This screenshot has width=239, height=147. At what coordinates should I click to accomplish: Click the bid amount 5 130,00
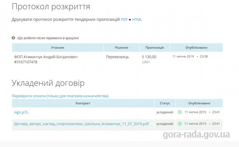click(149, 57)
